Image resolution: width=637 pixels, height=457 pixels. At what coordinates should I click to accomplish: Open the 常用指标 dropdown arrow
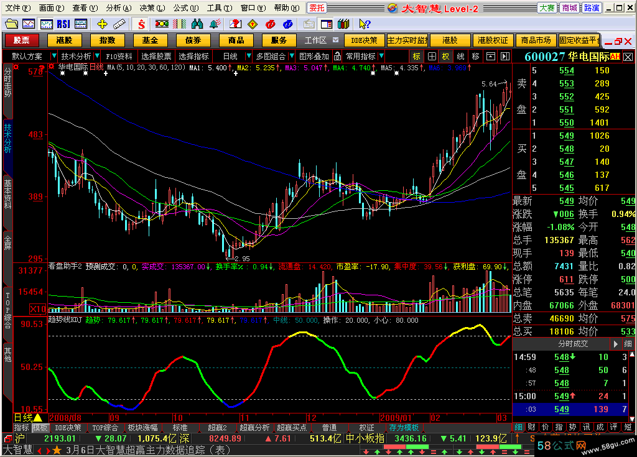point(381,56)
